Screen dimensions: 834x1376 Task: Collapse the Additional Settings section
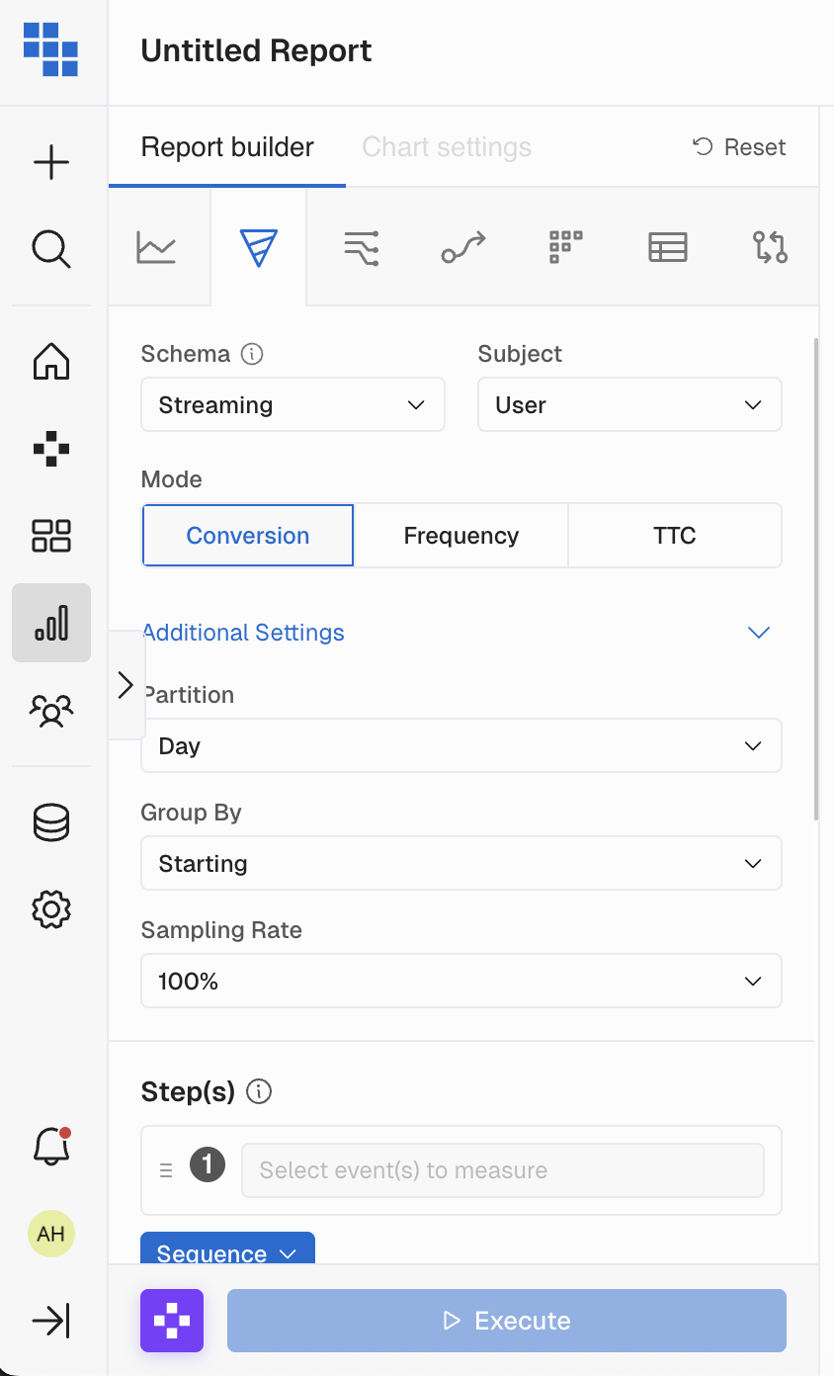[x=457, y=633]
